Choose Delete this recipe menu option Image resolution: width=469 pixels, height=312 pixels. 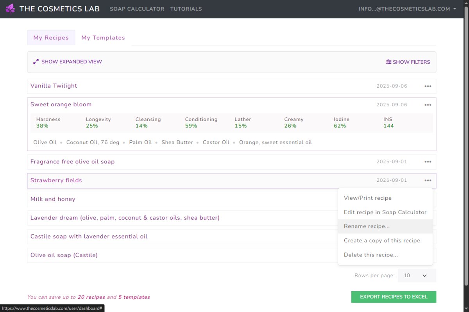click(371, 255)
